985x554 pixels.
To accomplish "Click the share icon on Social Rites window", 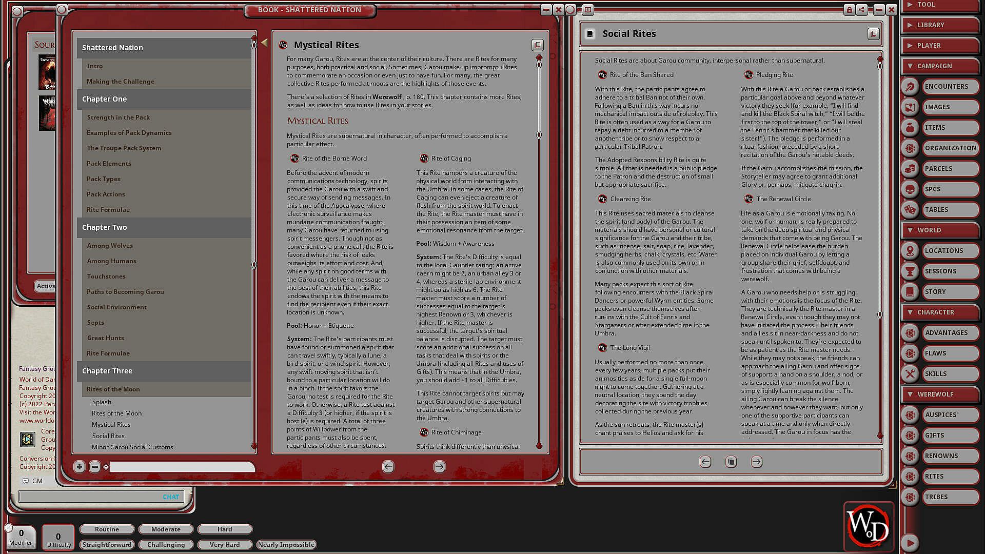I will click(x=861, y=10).
